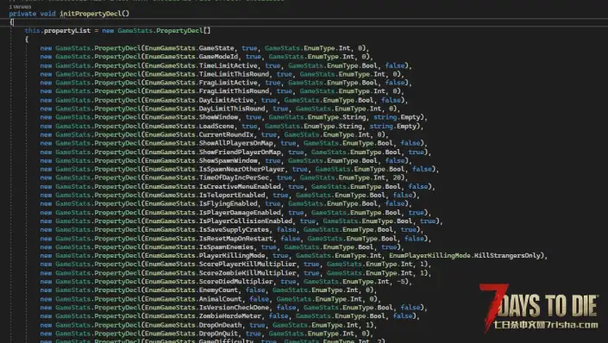This screenshot has height=343, width=608.
Task: Click IsSpawnNearOtherPlayer identifier
Action: click(241, 169)
